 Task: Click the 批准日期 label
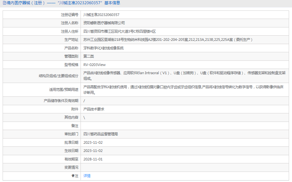pyautogui.click(x=71, y=142)
